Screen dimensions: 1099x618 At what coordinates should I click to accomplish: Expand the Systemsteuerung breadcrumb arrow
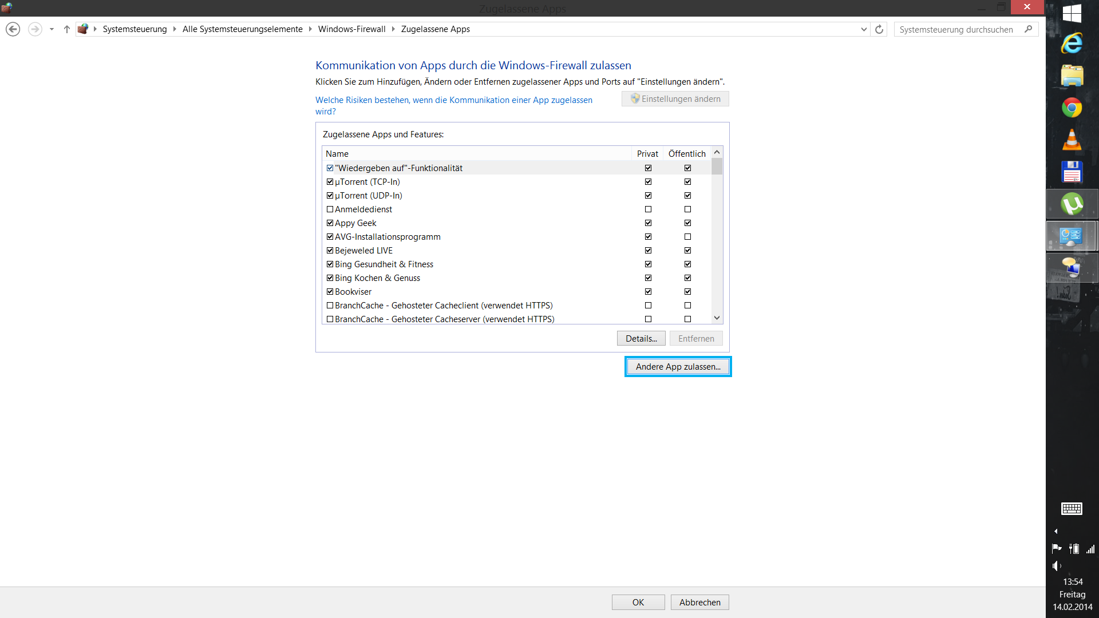coord(175,29)
